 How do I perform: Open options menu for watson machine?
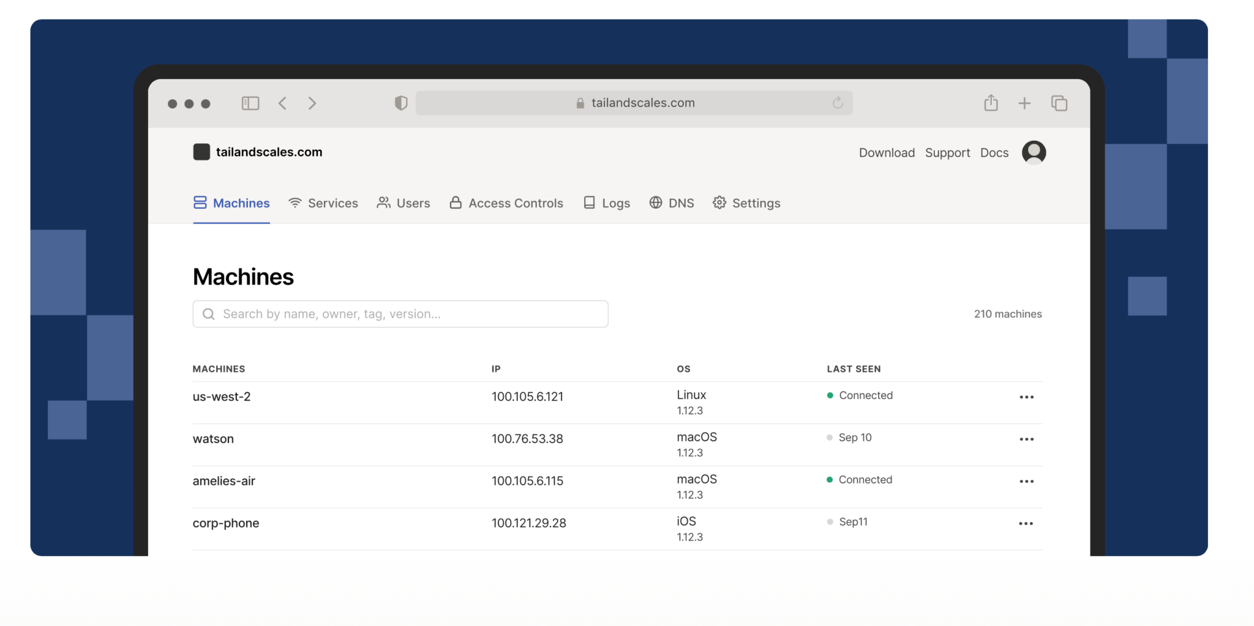pyautogui.click(x=1026, y=439)
